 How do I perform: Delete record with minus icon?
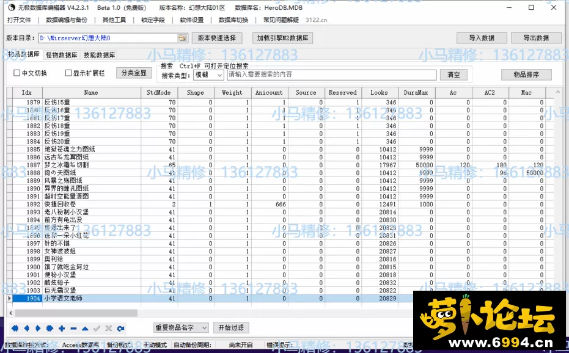coord(73,329)
